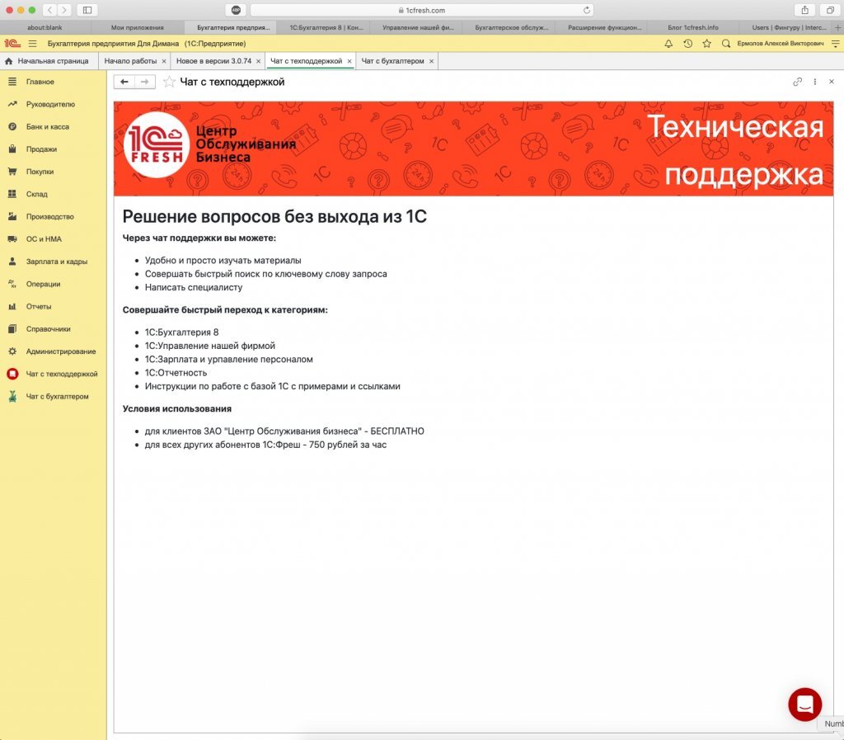Open notifications bell icon
The width and height of the screenshot is (844, 740).
tap(668, 44)
